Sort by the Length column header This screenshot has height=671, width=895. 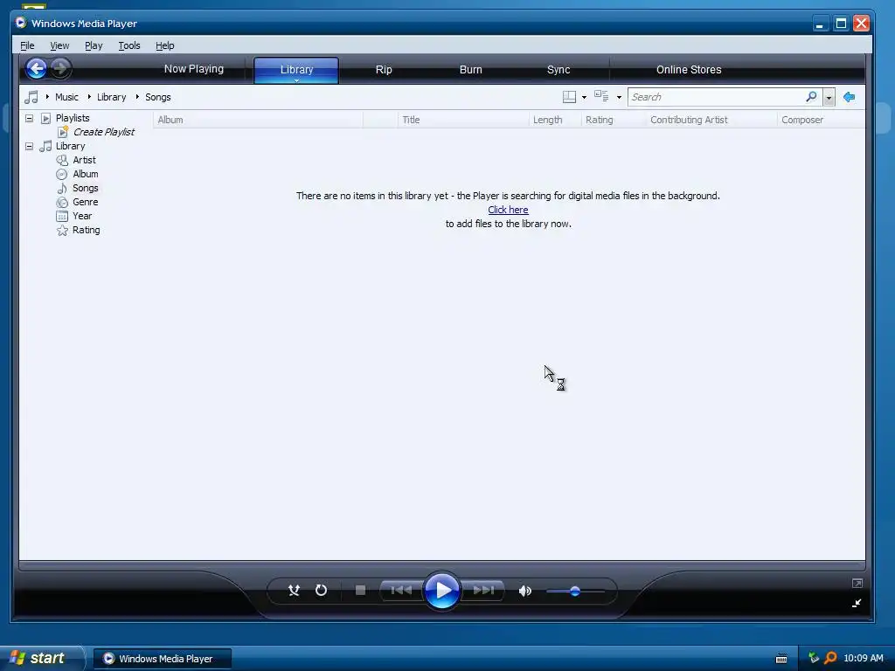click(x=555, y=120)
